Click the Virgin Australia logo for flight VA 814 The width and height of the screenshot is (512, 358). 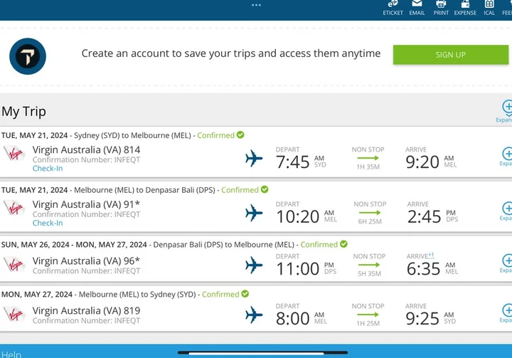pyautogui.click(x=14, y=156)
